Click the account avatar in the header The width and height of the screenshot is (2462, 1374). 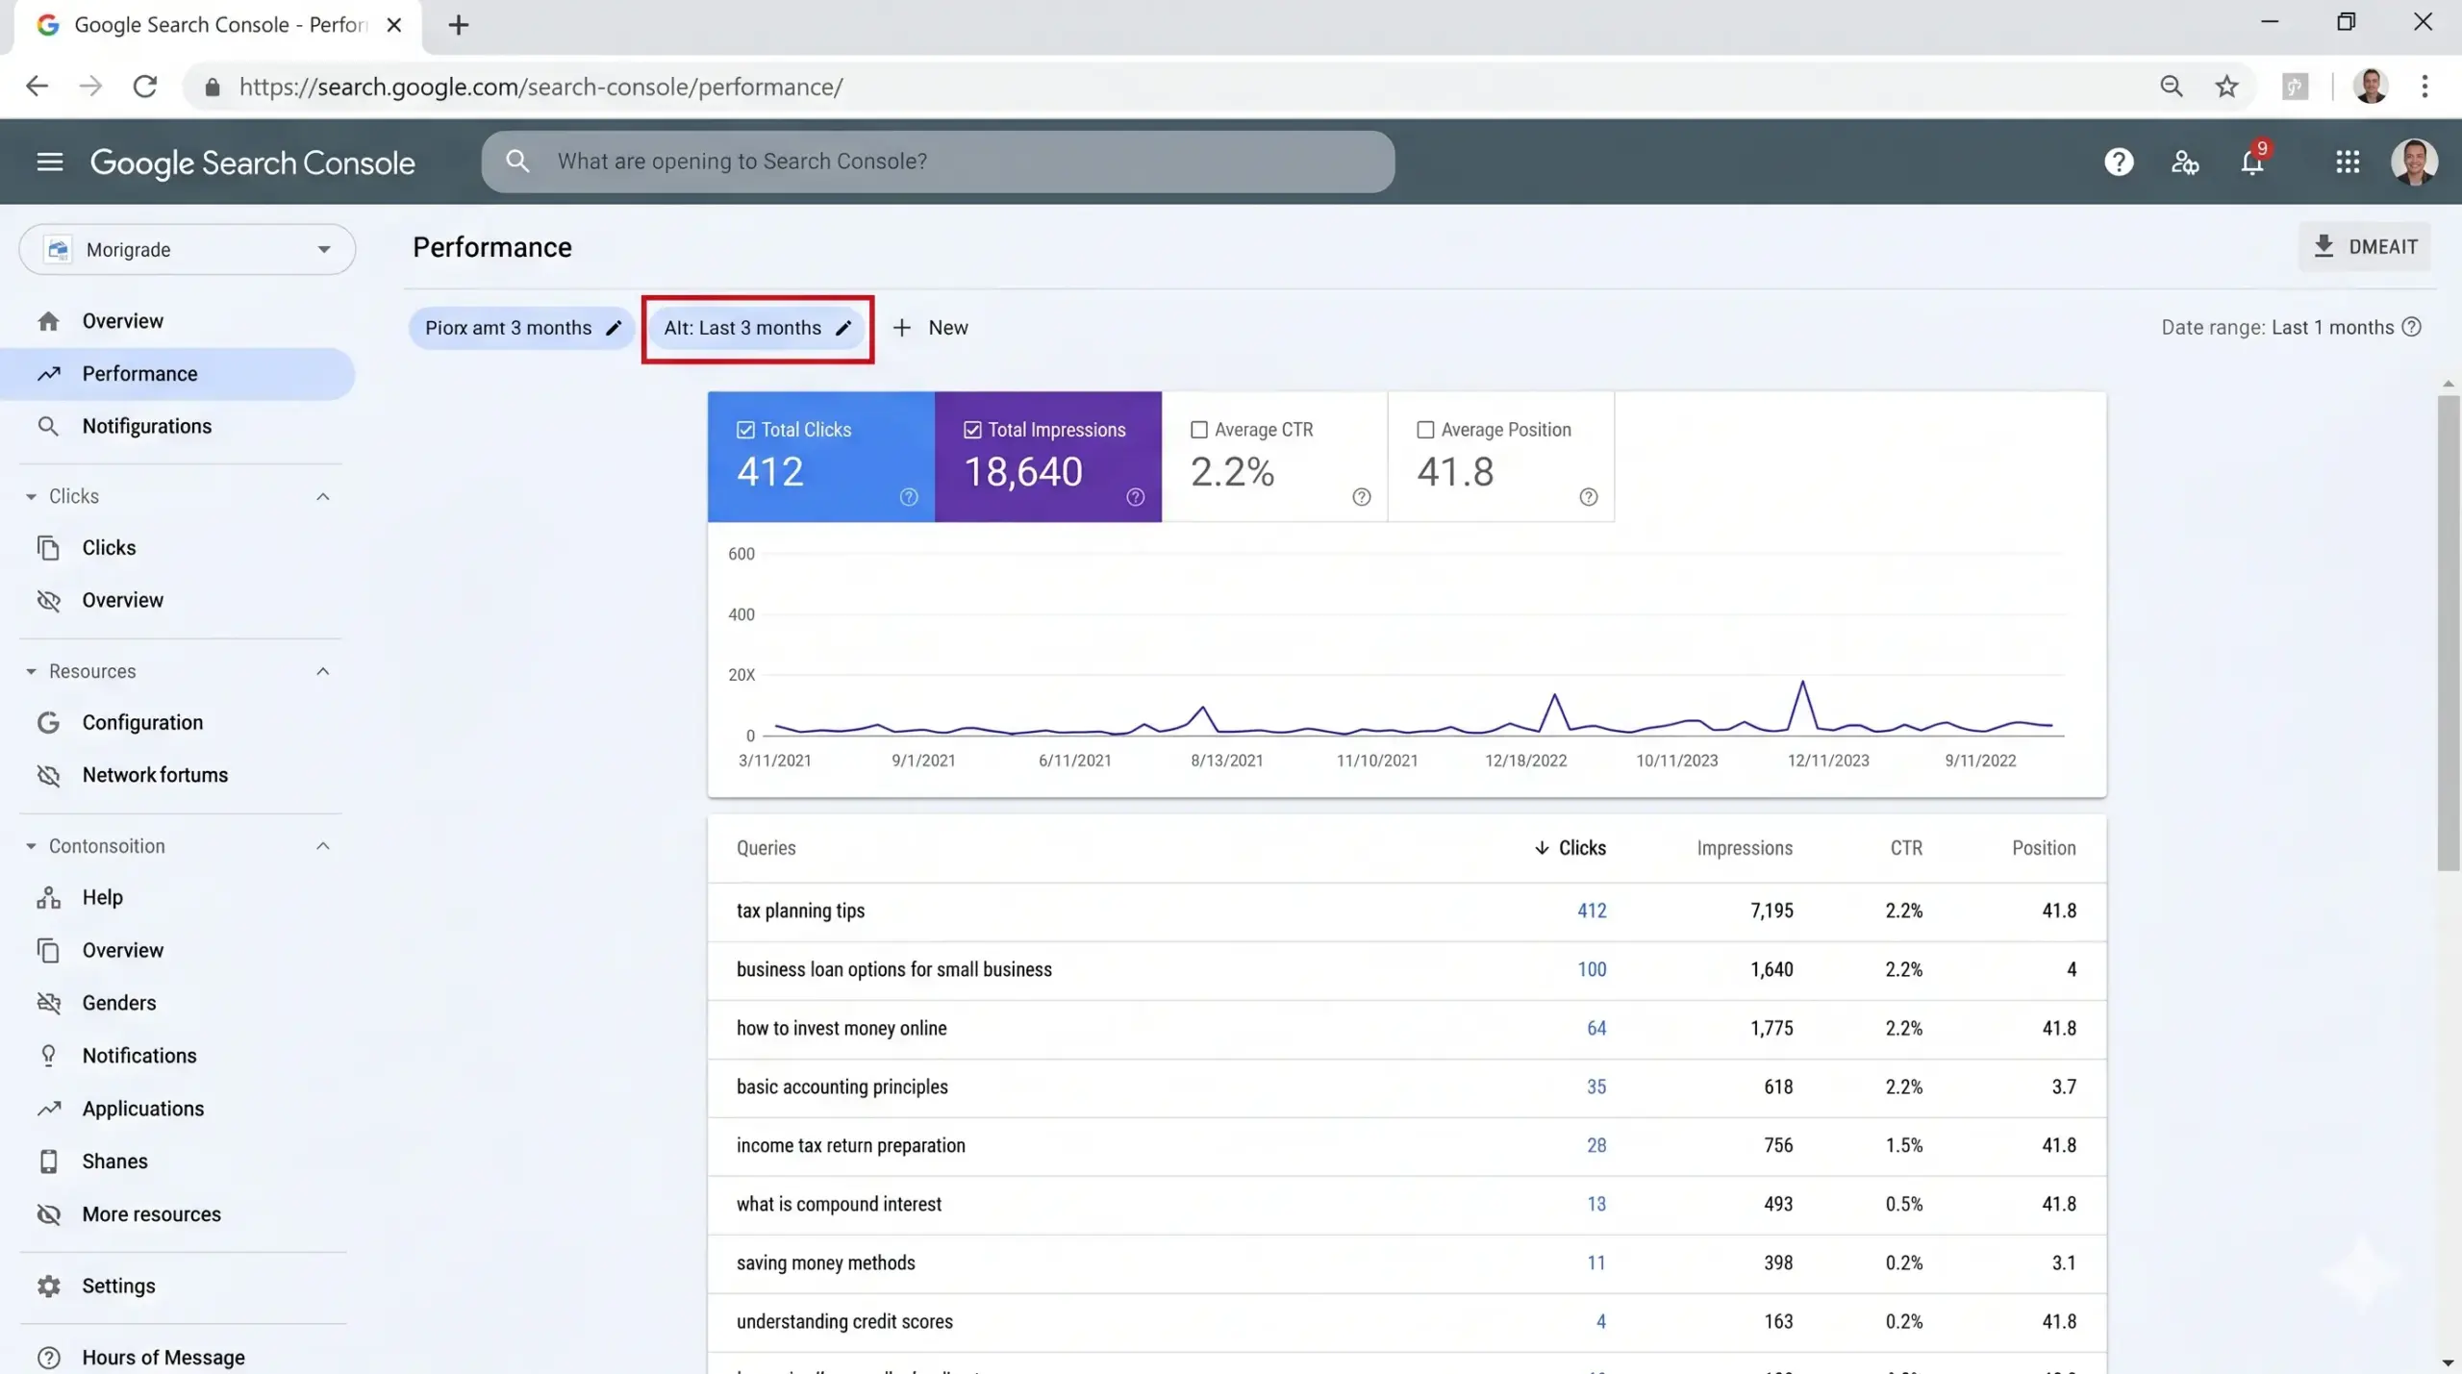click(2414, 162)
